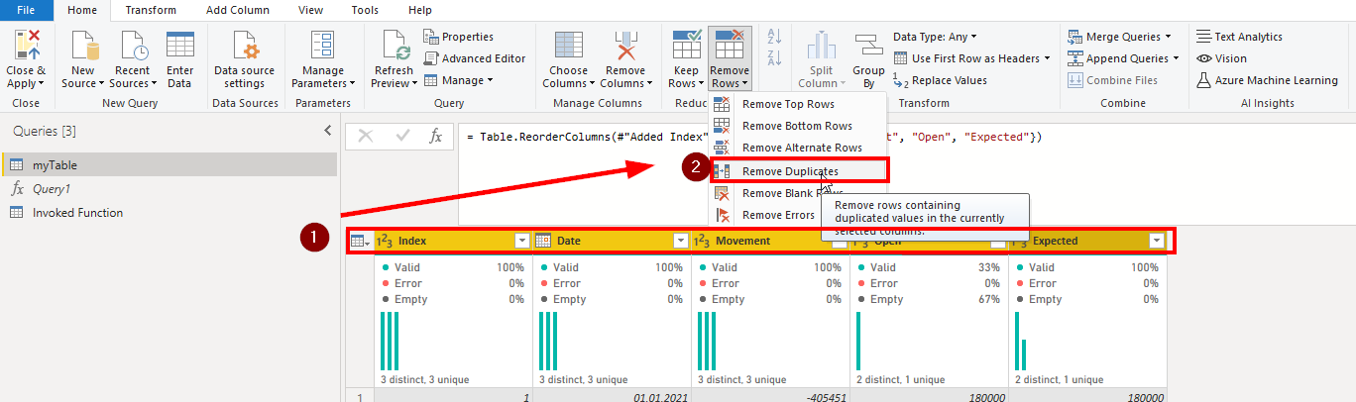Switch to the Help tab
The image size is (1356, 402).
point(420,10)
